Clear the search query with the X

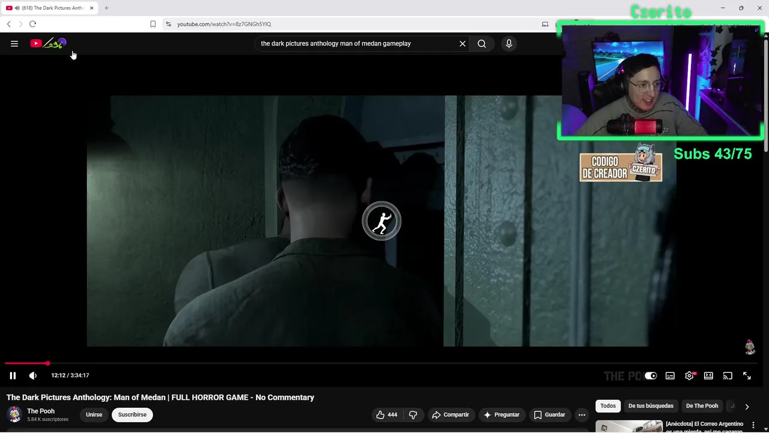[463, 43]
